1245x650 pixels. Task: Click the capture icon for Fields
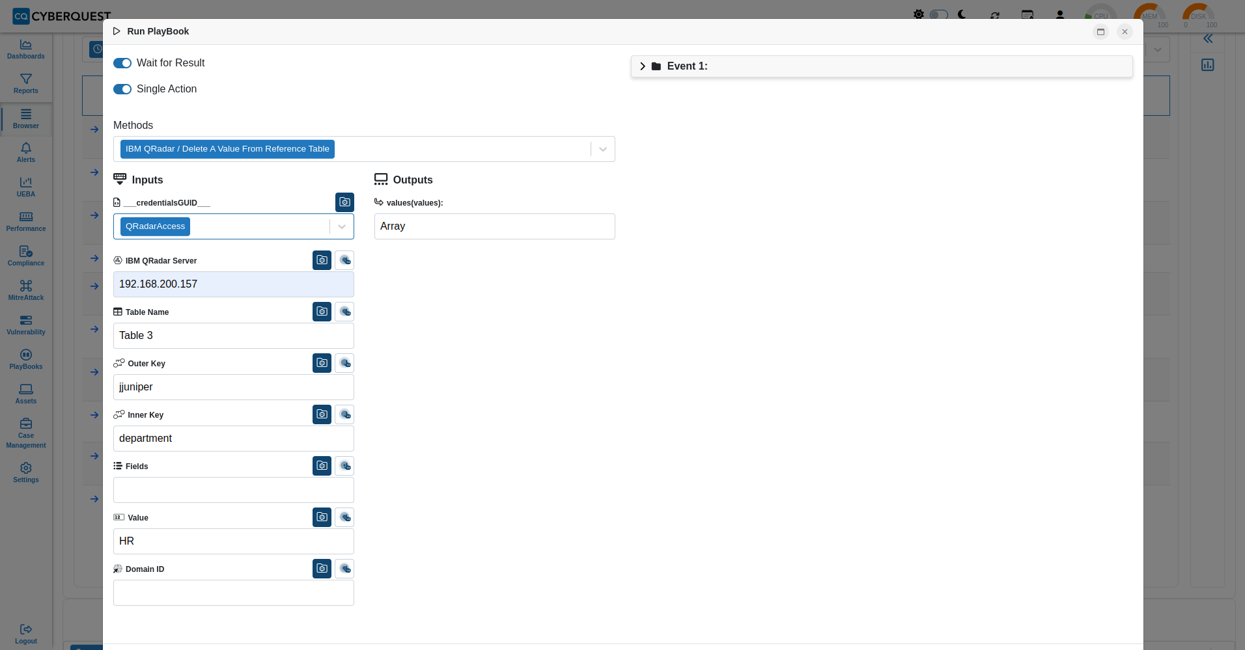[x=322, y=466]
